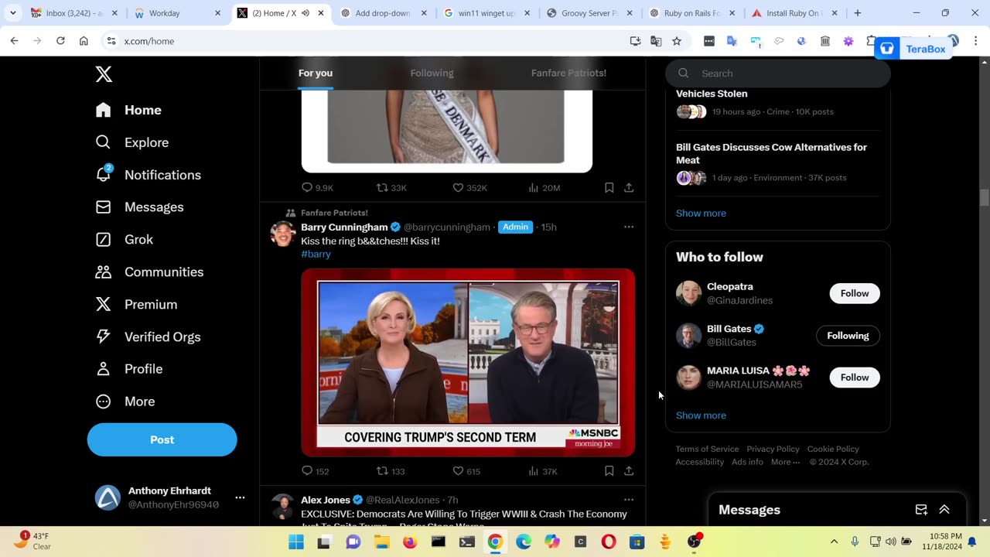Screen dimensions: 990x557
Task: Switch to the Fanfare Patriots! tab
Action: (568, 73)
